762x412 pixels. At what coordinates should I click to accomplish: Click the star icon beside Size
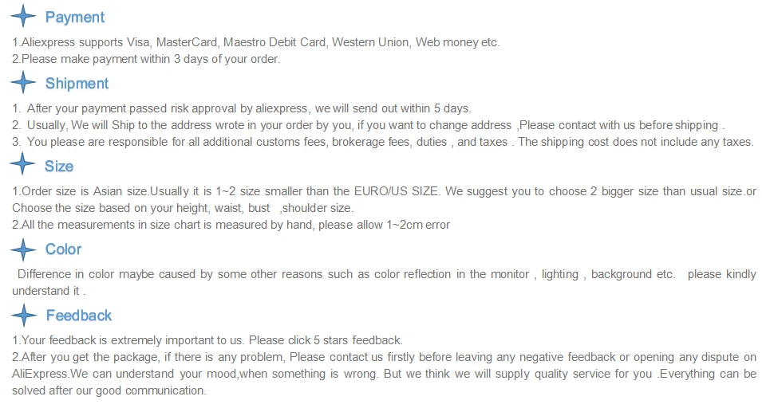[22, 163]
